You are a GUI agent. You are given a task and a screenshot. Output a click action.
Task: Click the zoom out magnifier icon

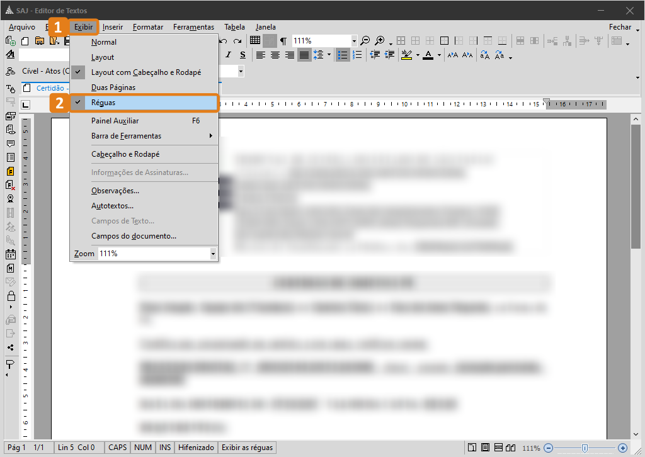pos(365,41)
